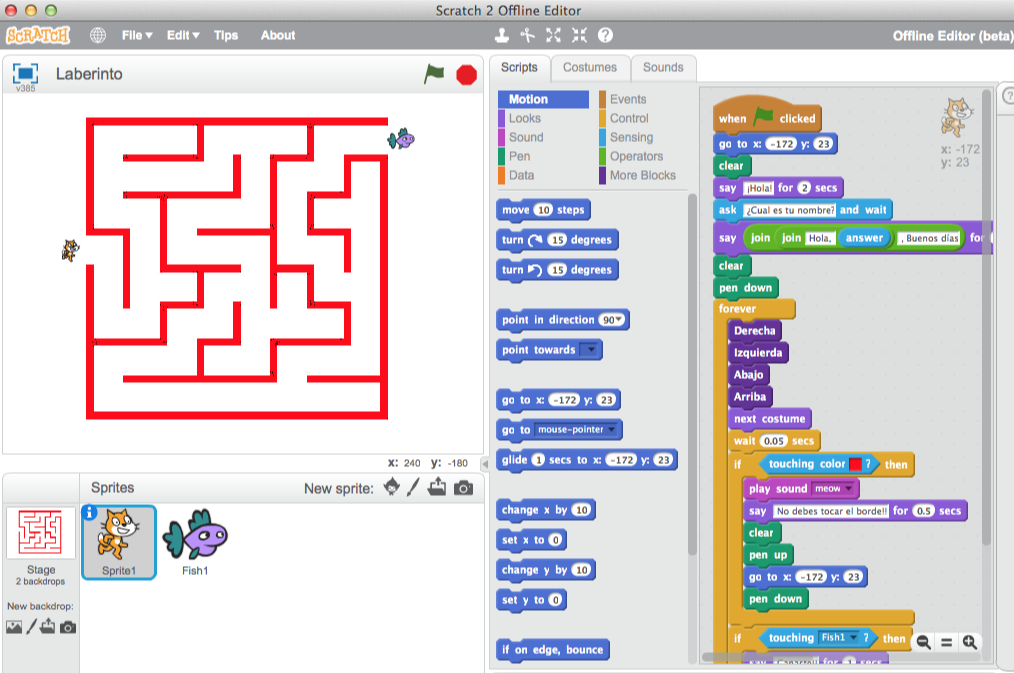The image size is (1014, 673).
Task: Click the move 10 steps value field
Action: coord(543,210)
